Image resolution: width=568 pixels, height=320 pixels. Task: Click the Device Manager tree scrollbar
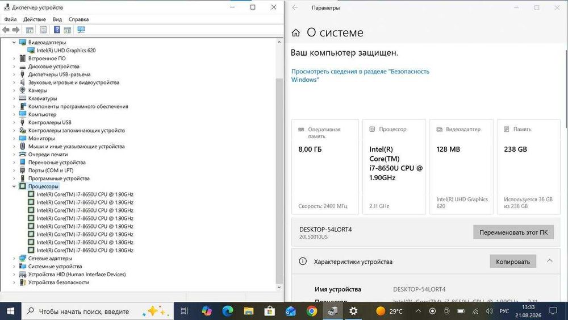279,181
